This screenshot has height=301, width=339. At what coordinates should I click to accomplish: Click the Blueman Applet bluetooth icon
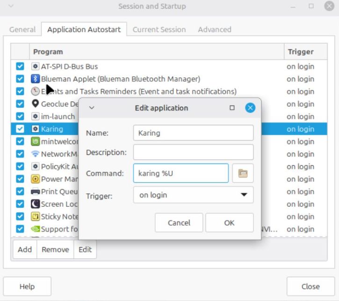point(35,79)
